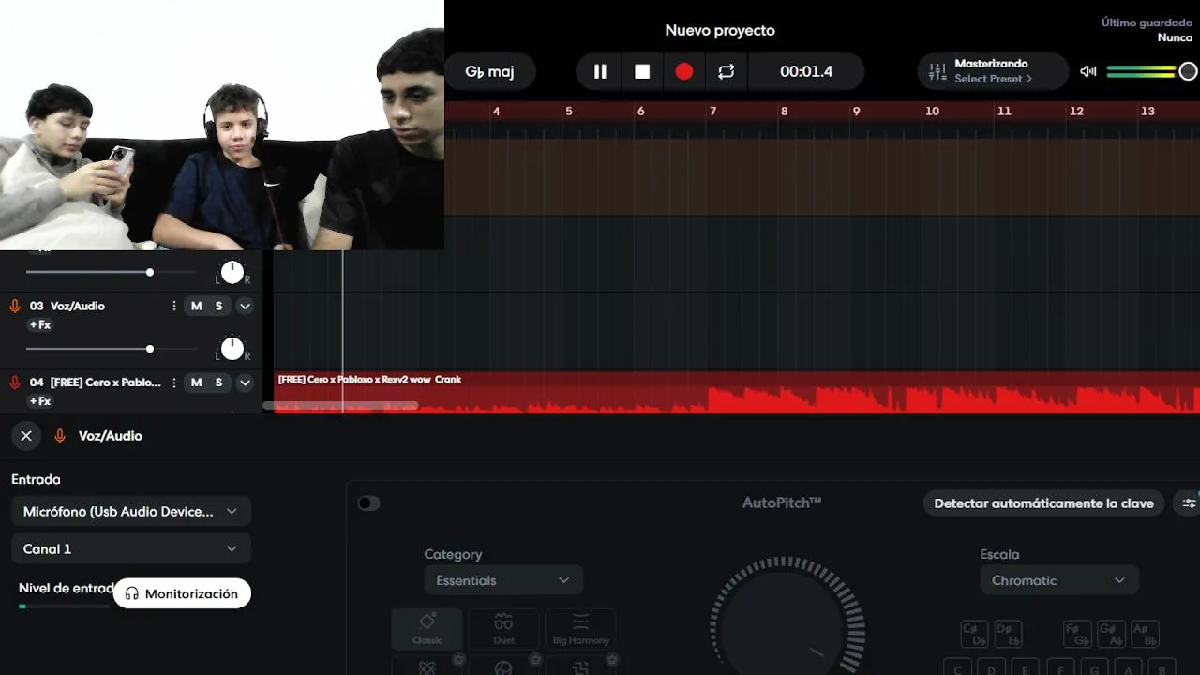The width and height of the screenshot is (1200, 675).
Task: Toggle the Monitorización headphone button
Action: (182, 593)
